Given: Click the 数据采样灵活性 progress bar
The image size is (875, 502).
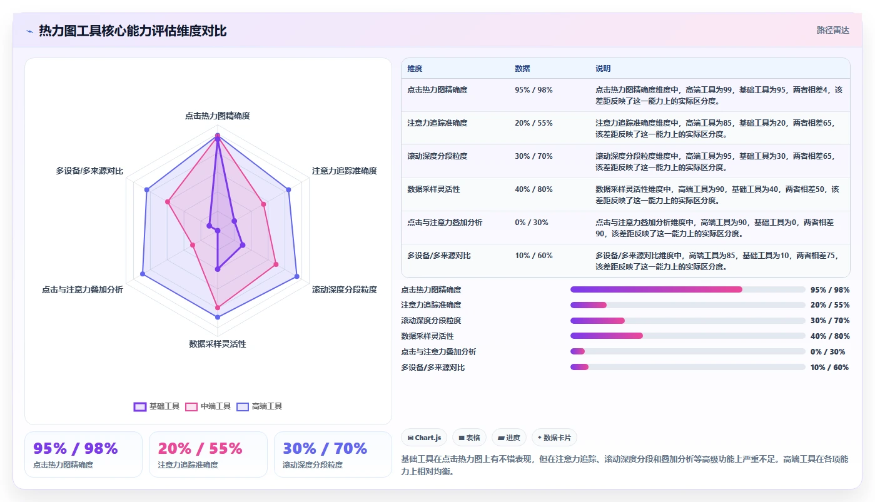Looking at the screenshot, I should (x=688, y=336).
